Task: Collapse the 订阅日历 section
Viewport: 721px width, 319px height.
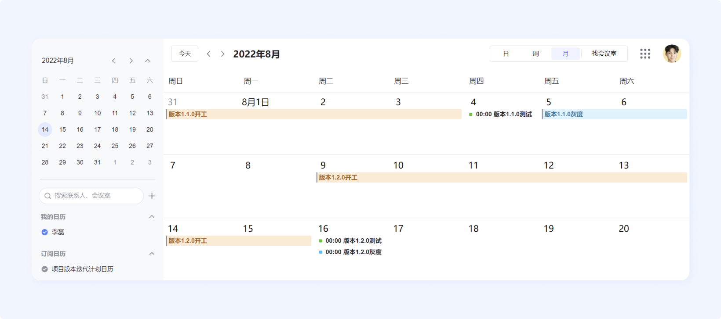Action: (152, 254)
